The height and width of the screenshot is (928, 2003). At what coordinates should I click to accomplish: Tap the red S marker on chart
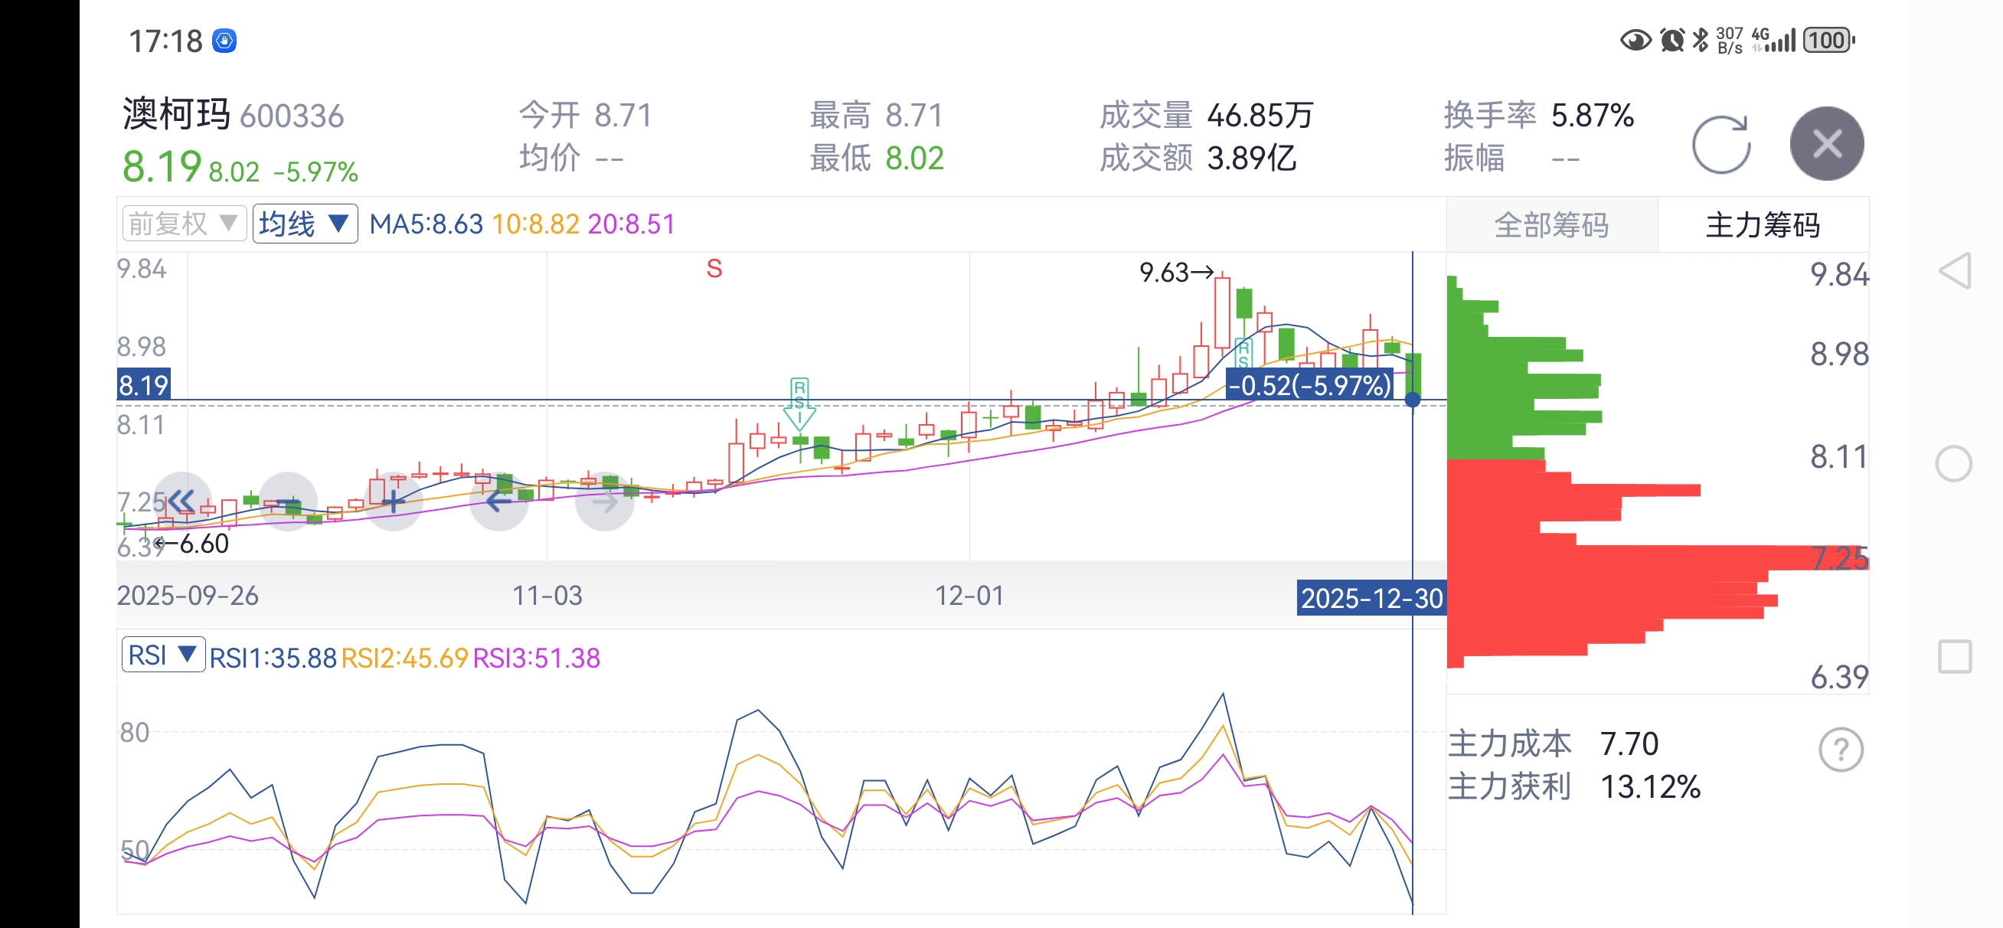click(x=714, y=270)
